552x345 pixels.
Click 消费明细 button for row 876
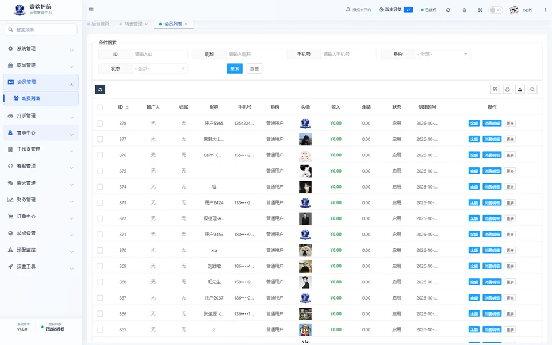(492, 155)
